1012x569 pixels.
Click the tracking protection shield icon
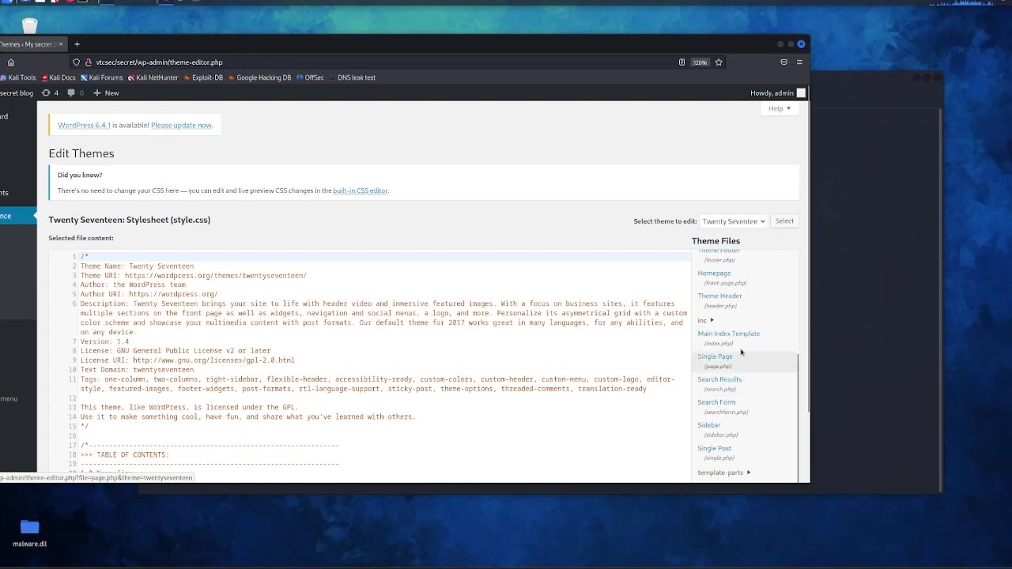pos(77,62)
